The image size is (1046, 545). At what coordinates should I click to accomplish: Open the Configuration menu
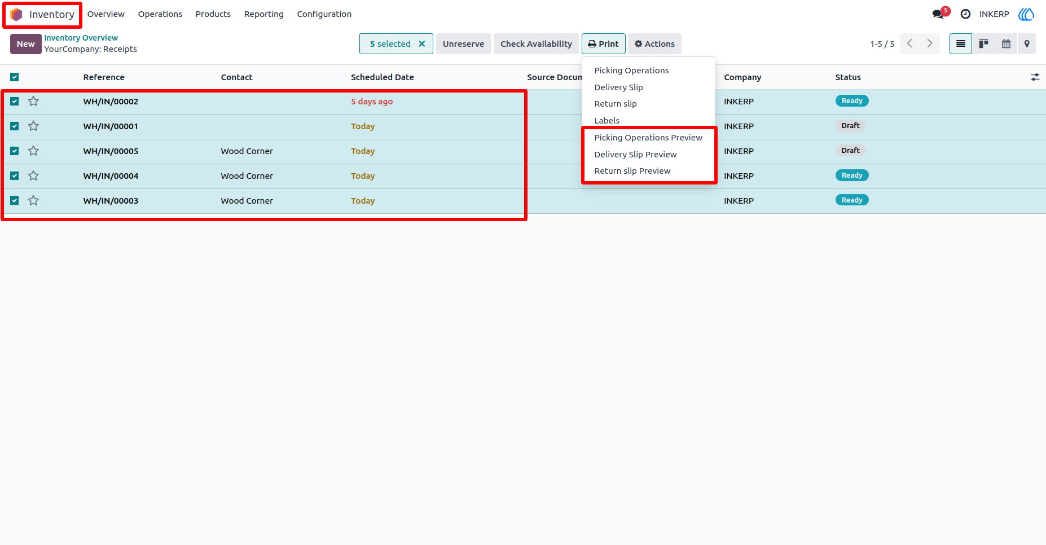(324, 14)
